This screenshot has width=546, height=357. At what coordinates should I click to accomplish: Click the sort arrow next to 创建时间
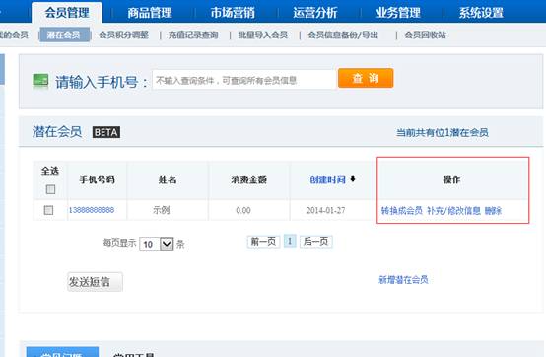353,179
